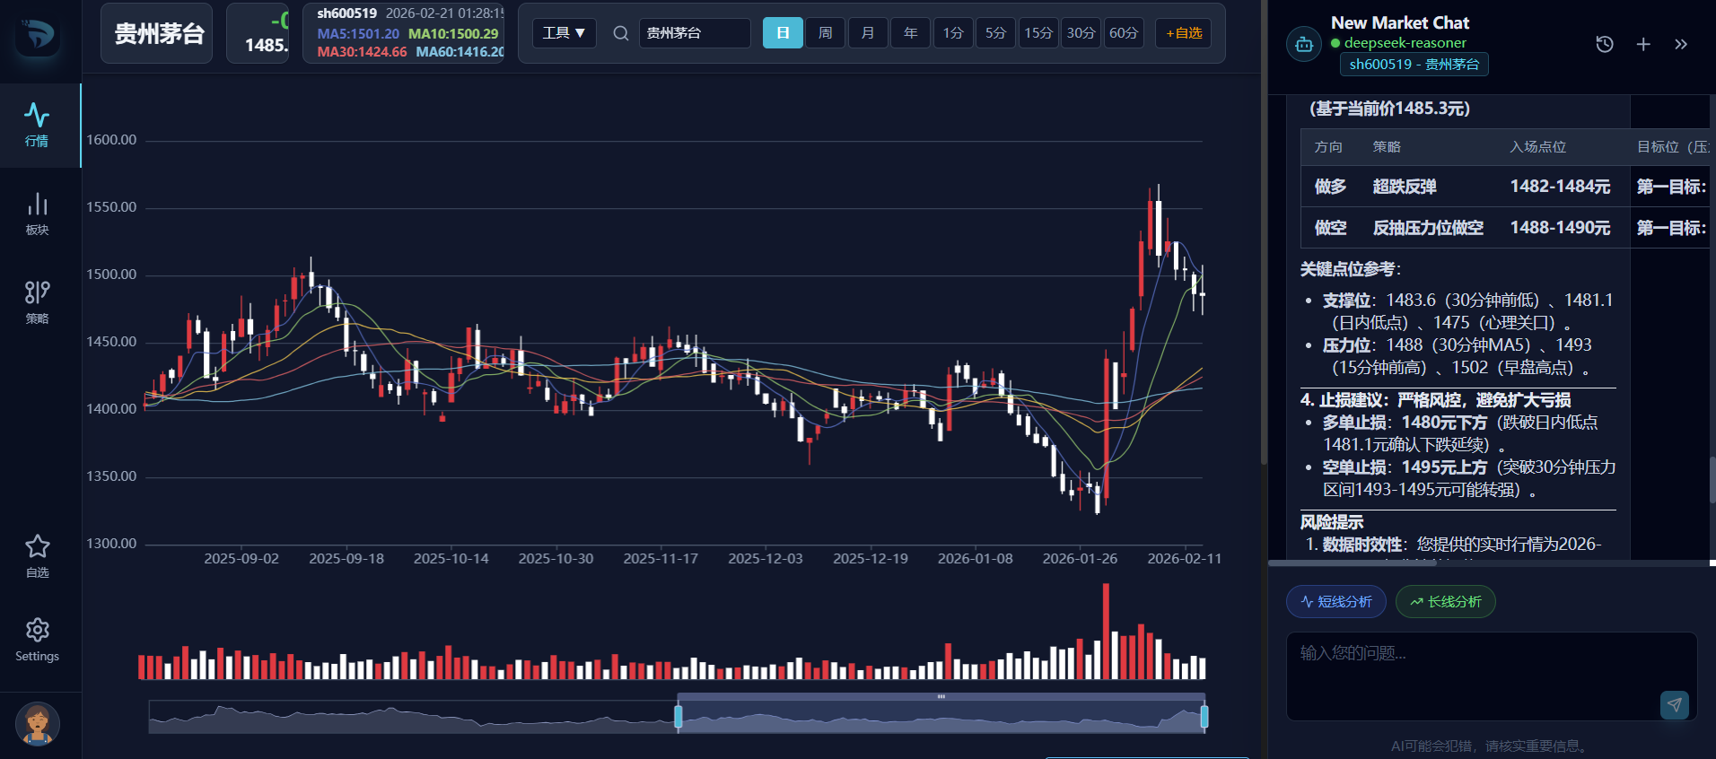Viewport: 1716px width, 759px height.
Task: Click the +自选 add favorite button
Action: click(x=1184, y=33)
